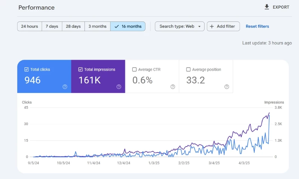Switch to the 28 days range
The width and height of the screenshot is (299, 179).
click(x=73, y=26)
